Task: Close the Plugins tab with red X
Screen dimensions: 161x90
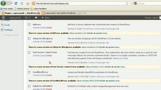Action: pyautogui.click(x=38, y=13)
